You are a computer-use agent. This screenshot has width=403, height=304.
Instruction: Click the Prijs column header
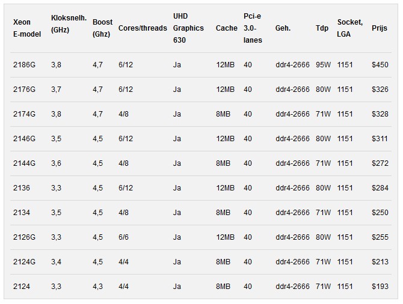tap(380, 28)
